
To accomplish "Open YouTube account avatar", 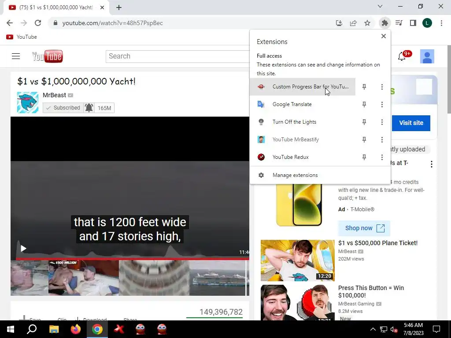I will tap(427, 56).
